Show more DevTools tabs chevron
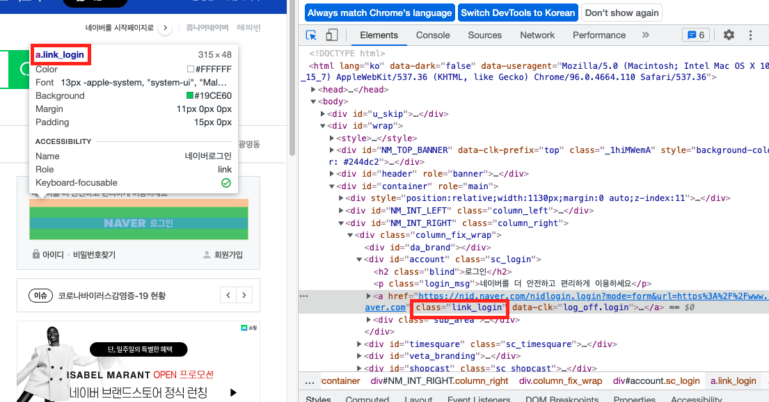 pyautogui.click(x=645, y=35)
